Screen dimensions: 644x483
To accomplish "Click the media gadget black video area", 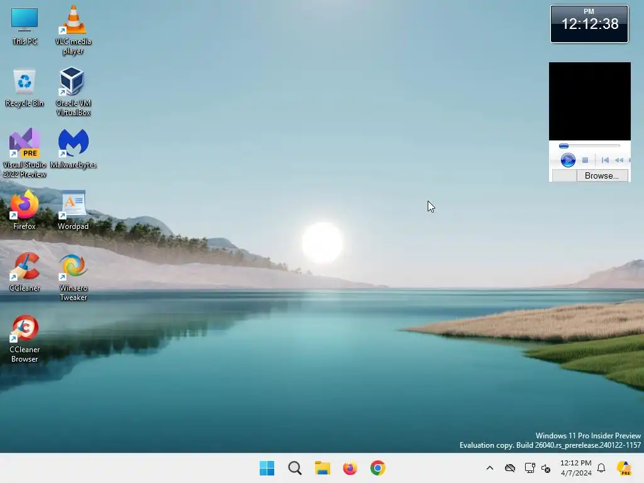I will tap(590, 101).
